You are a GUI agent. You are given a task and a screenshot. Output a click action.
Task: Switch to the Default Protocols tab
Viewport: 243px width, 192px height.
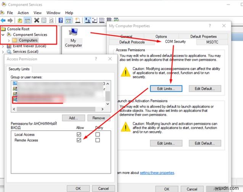(x=132, y=42)
